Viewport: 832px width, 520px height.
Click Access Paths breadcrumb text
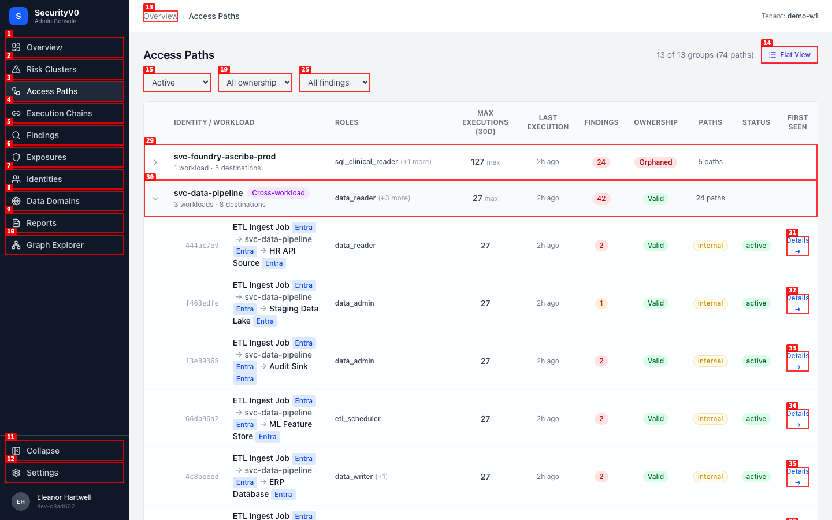[214, 16]
